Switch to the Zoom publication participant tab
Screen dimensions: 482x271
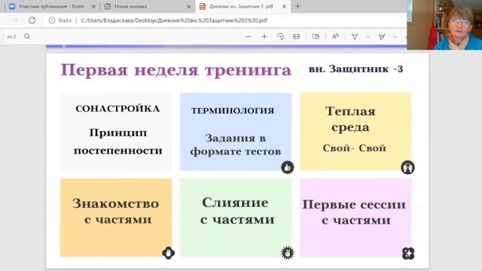(x=52, y=7)
